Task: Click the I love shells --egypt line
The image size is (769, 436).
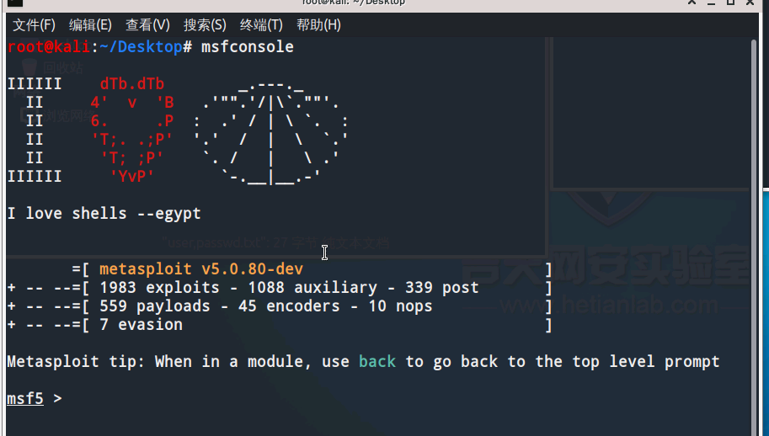Action: pyautogui.click(x=104, y=214)
